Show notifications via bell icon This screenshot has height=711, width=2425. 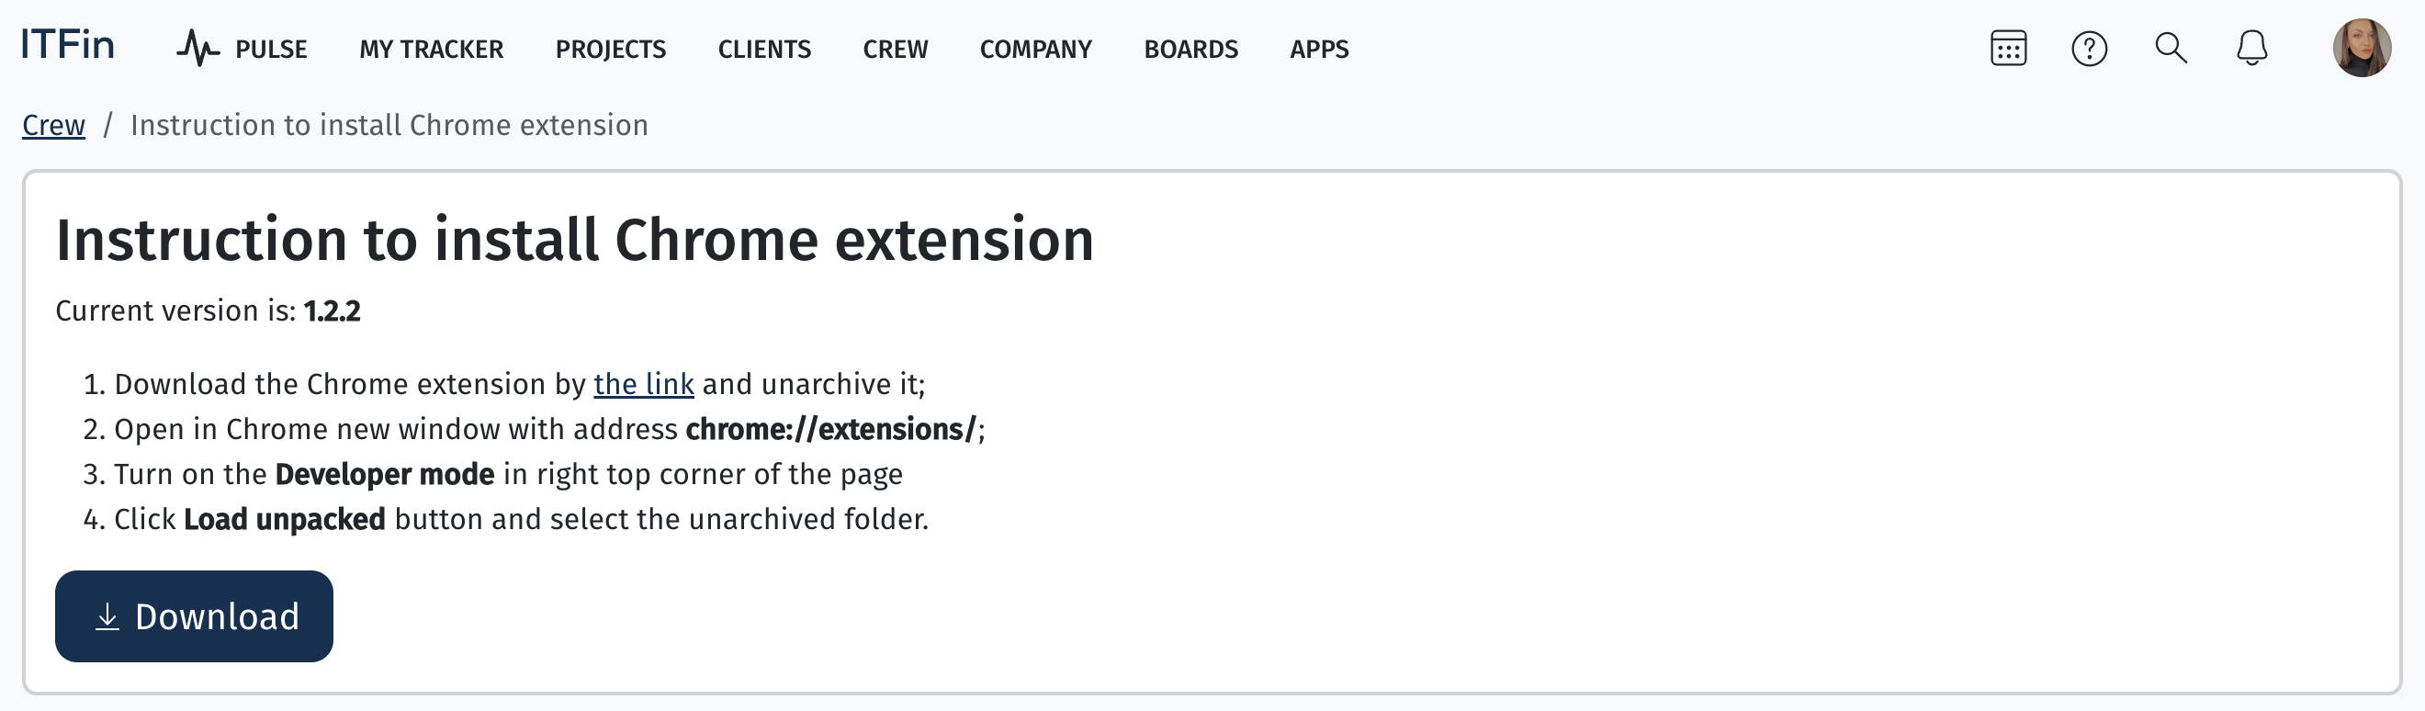2251,47
